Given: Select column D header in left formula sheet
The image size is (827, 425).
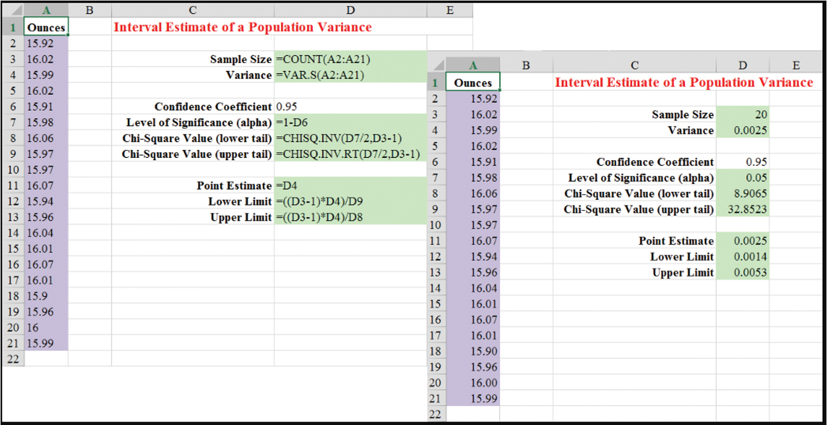Looking at the screenshot, I should pyautogui.click(x=350, y=10).
